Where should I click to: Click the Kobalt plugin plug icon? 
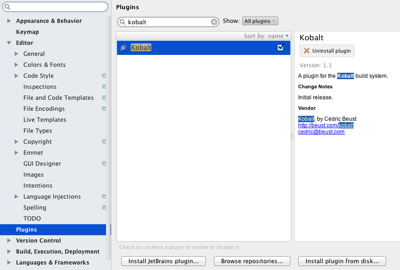(123, 47)
